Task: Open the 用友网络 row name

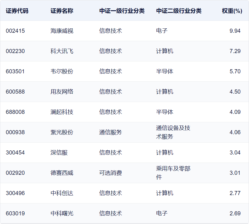Action: pyautogui.click(x=62, y=92)
